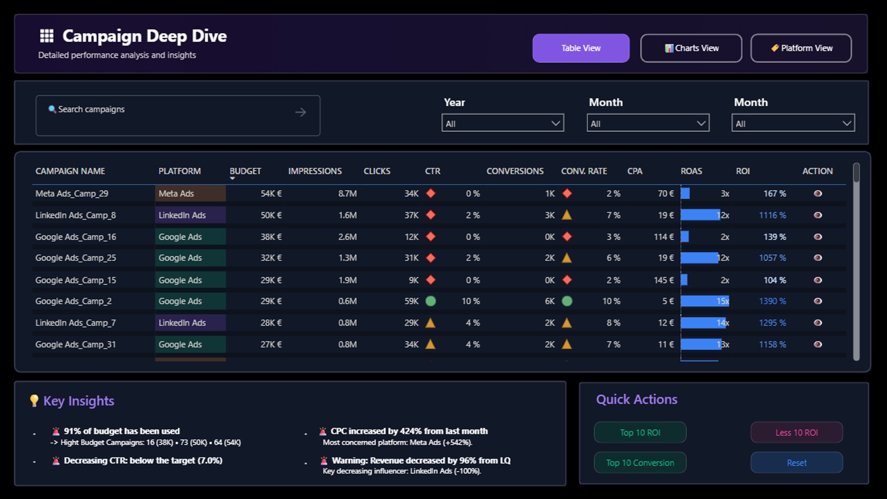Toggle the eye icon for Meta Ads_Camp_29
This screenshot has height=499, width=887.
click(818, 194)
